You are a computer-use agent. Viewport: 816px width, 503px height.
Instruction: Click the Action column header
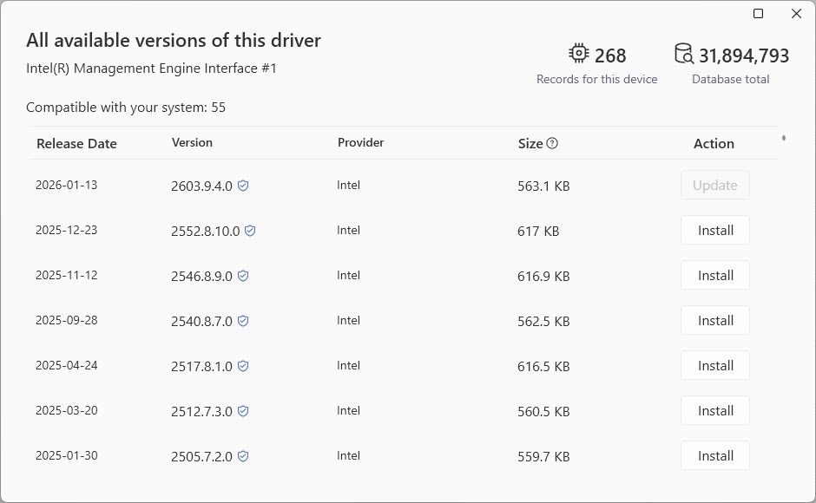click(x=714, y=144)
